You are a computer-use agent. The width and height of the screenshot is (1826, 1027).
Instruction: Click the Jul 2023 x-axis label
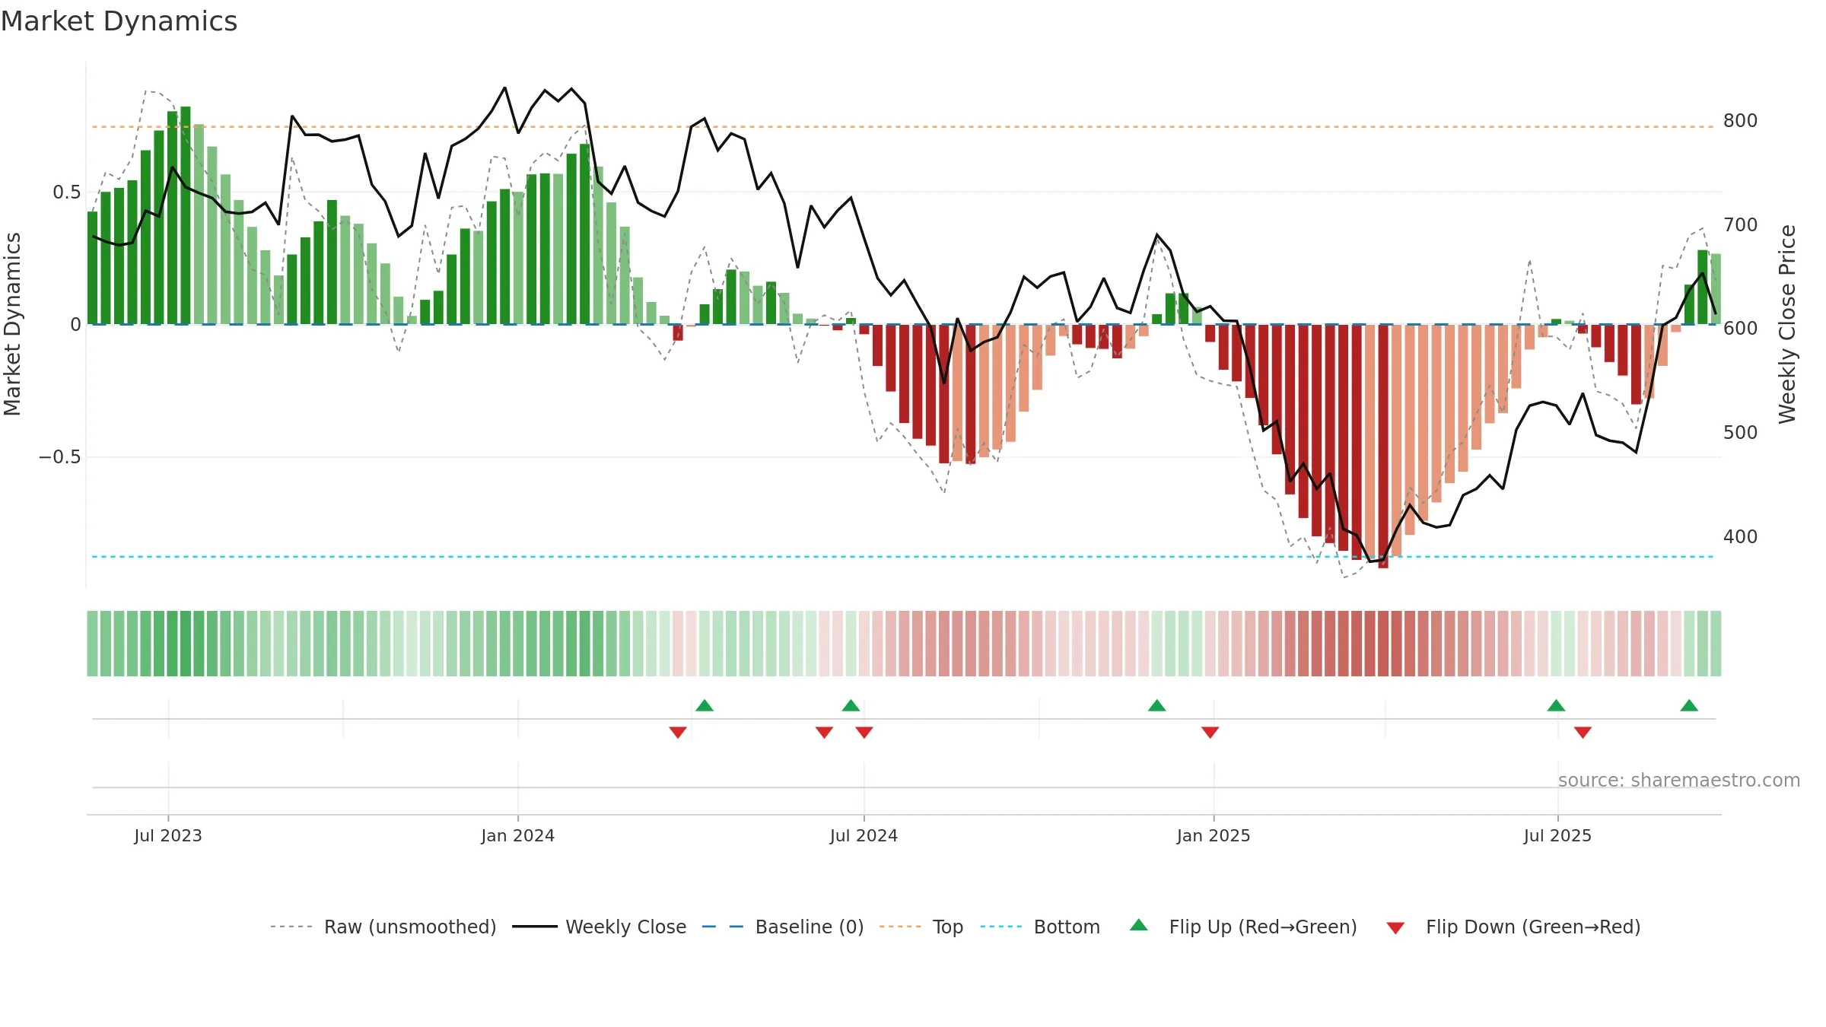(168, 835)
